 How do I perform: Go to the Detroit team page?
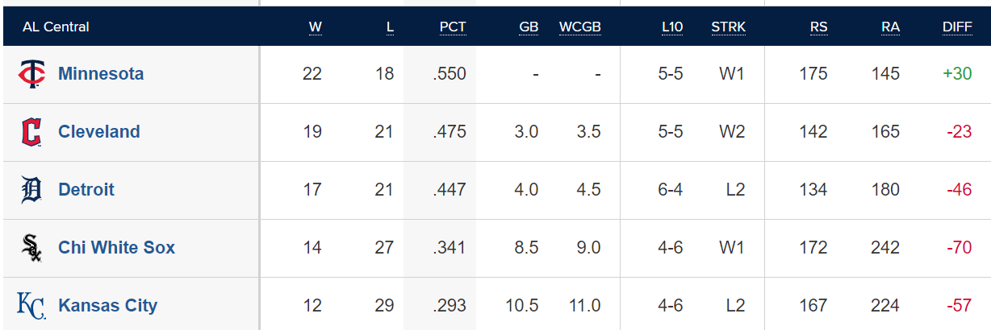click(86, 190)
